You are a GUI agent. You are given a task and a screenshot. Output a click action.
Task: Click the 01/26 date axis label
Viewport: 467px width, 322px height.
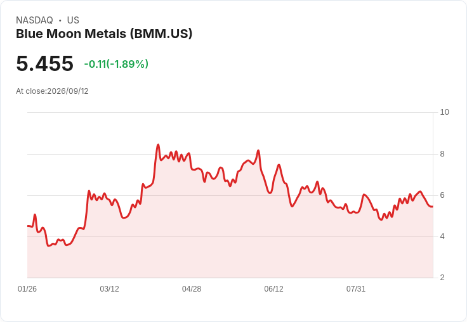pyautogui.click(x=27, y=289)
